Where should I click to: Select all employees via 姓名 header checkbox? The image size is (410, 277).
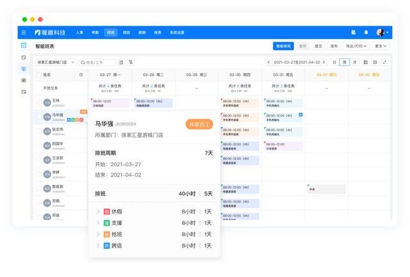click(37, 75)
